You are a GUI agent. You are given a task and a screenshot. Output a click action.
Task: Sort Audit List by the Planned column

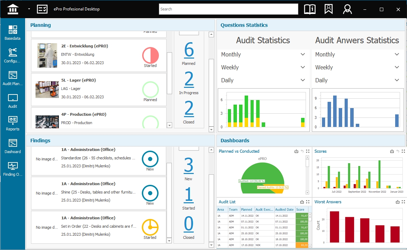[x=247, y=210]
